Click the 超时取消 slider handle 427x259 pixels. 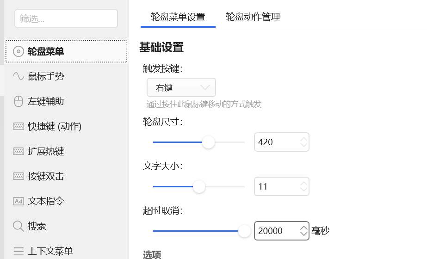(244, 231)
